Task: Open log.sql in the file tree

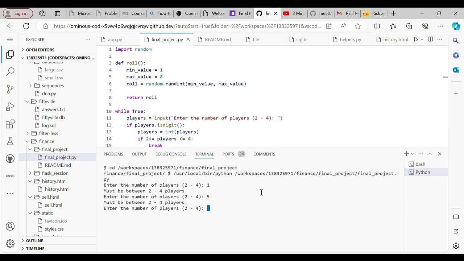Action: (x=49, y=125)
